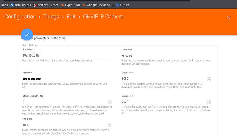
Task: Focus the Username field containing kingced
Action: 166,55
